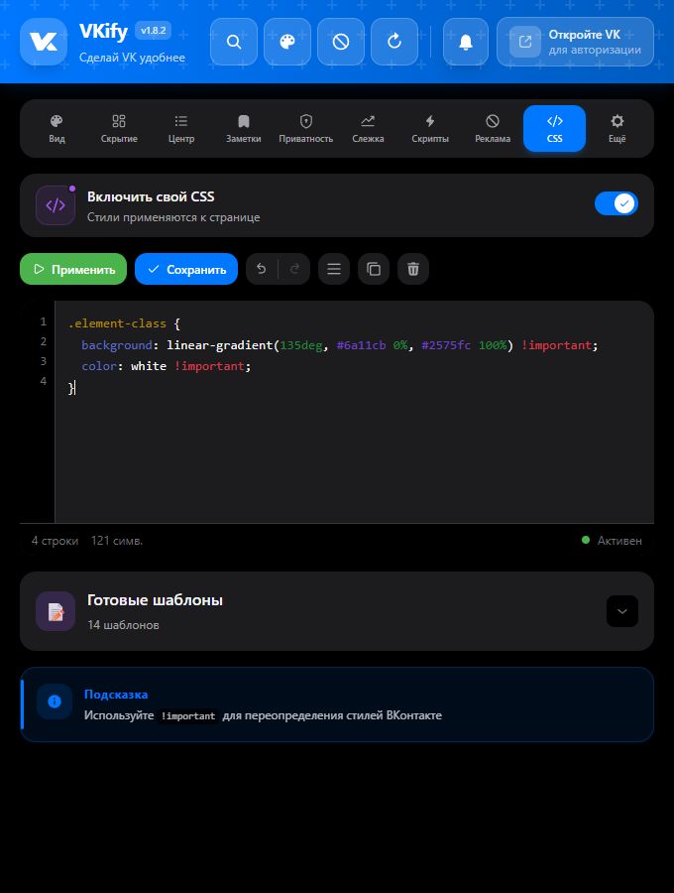
Task: Click inside the CSS code editor area
Action: click(355, 411)
